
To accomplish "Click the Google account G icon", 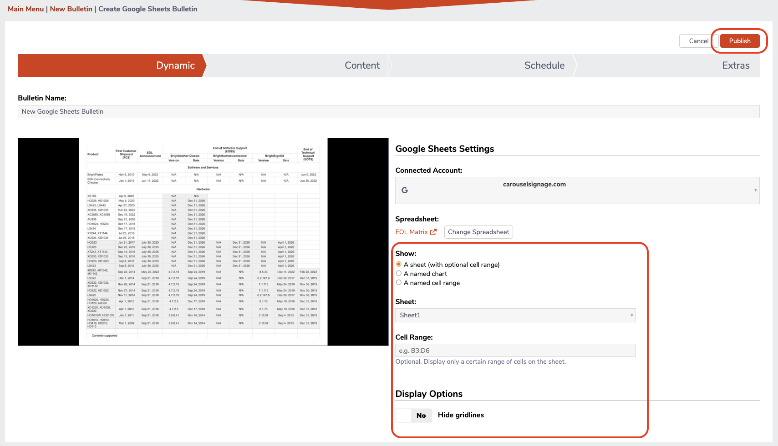I will click(x=405, y=190).
